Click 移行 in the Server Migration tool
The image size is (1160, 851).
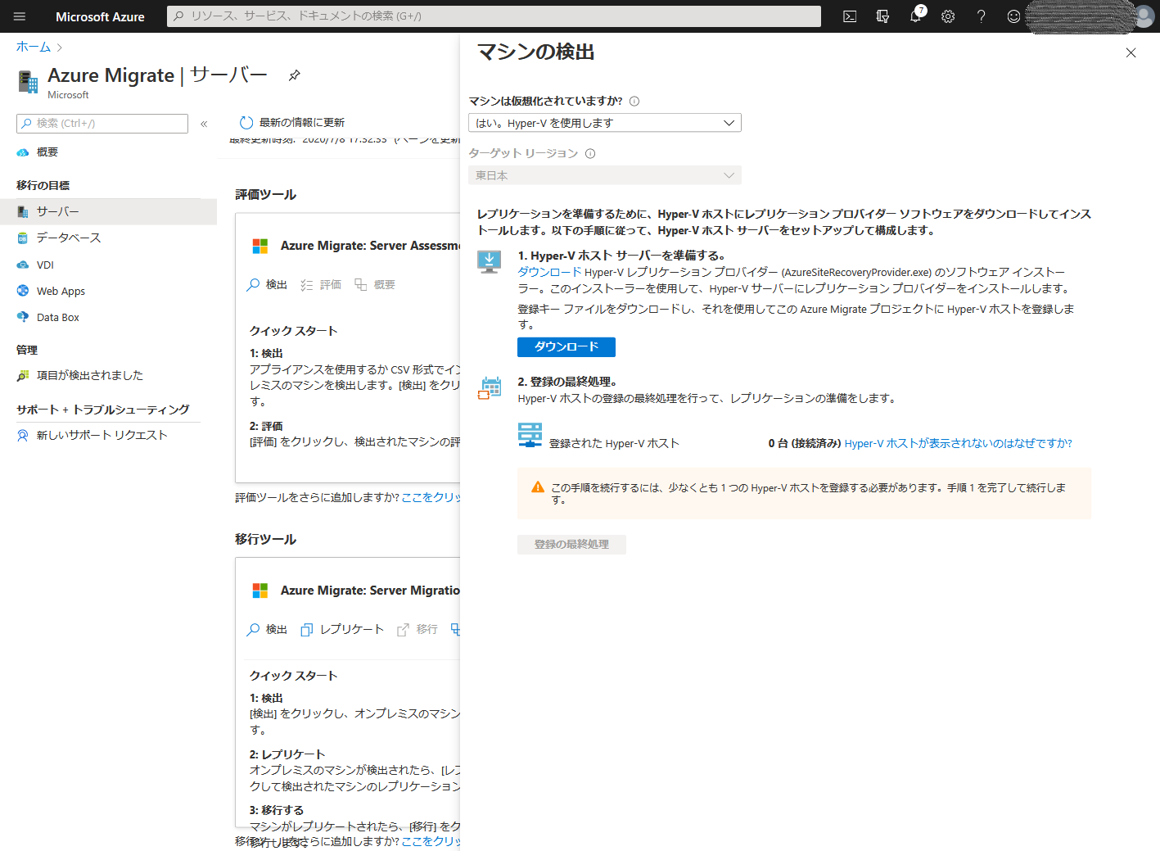[418, 630]
